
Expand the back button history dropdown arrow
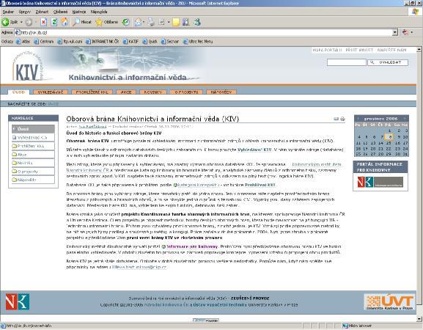pyautogui.click(x=21, y=22)
